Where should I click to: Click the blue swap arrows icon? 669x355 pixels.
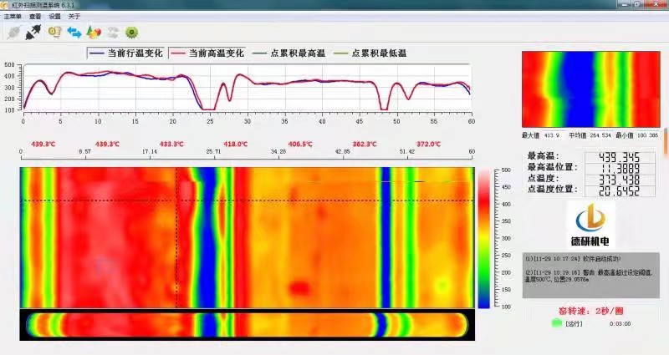[x=74, y=33]
